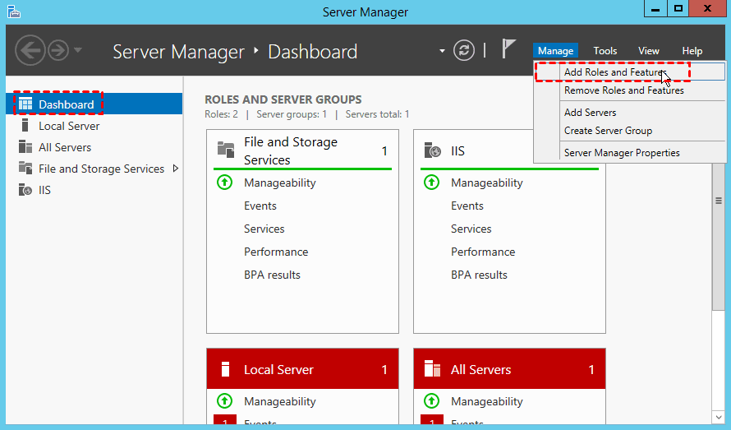Open the notifications flag
Screen dimensions: 731x430
[x=509, y=50]
